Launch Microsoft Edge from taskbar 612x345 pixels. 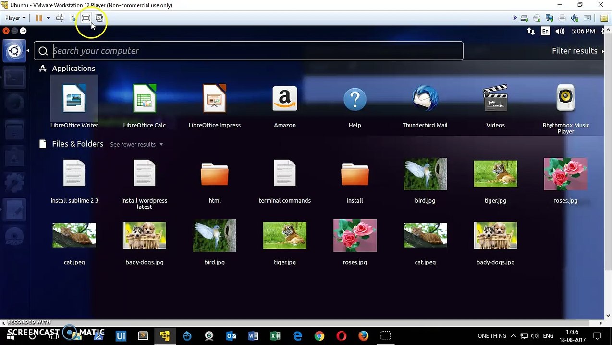pos(297,336)
